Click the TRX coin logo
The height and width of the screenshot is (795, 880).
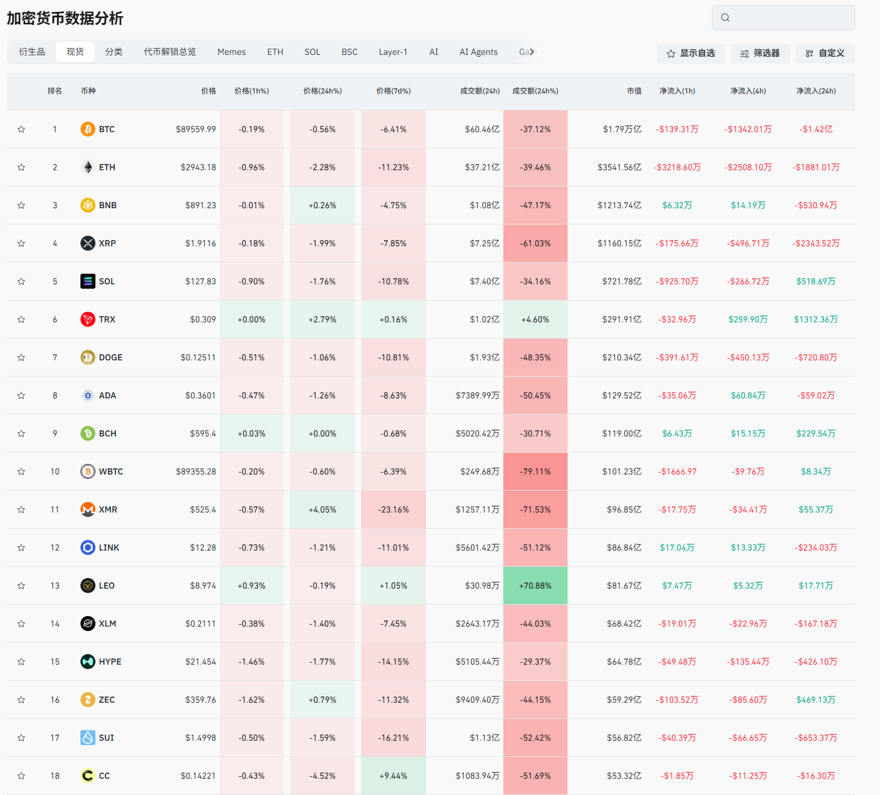pos(88,319)
